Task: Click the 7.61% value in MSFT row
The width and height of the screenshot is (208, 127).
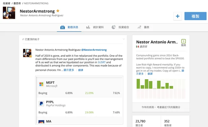Action: click(116, 93)
